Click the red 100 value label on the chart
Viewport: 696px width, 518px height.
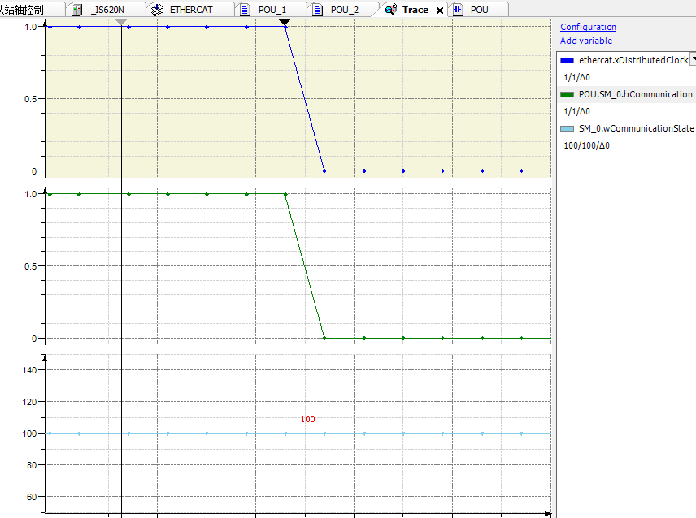pos(307,419)
